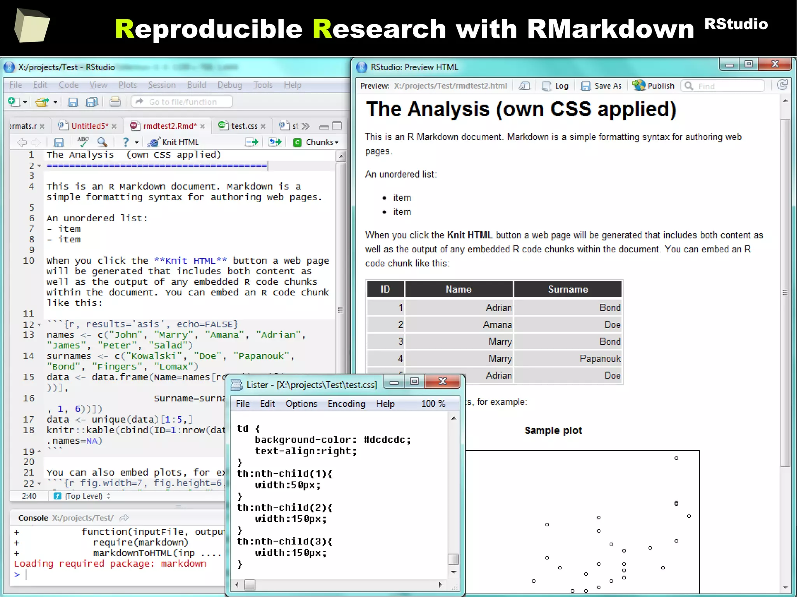
Task: Click the Surname table header
Action: point(568,289)
